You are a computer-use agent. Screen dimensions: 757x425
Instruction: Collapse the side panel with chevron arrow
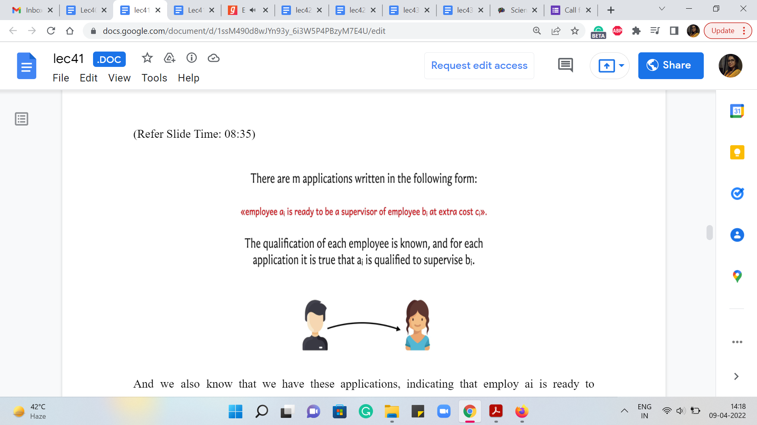pyautogui.click(x=736, y=377)
